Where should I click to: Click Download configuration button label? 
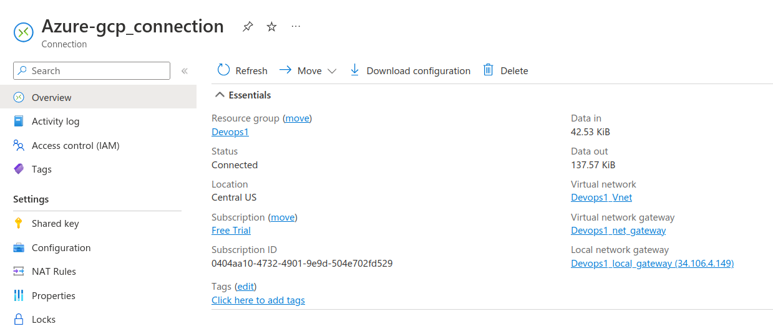pos(419,71)
